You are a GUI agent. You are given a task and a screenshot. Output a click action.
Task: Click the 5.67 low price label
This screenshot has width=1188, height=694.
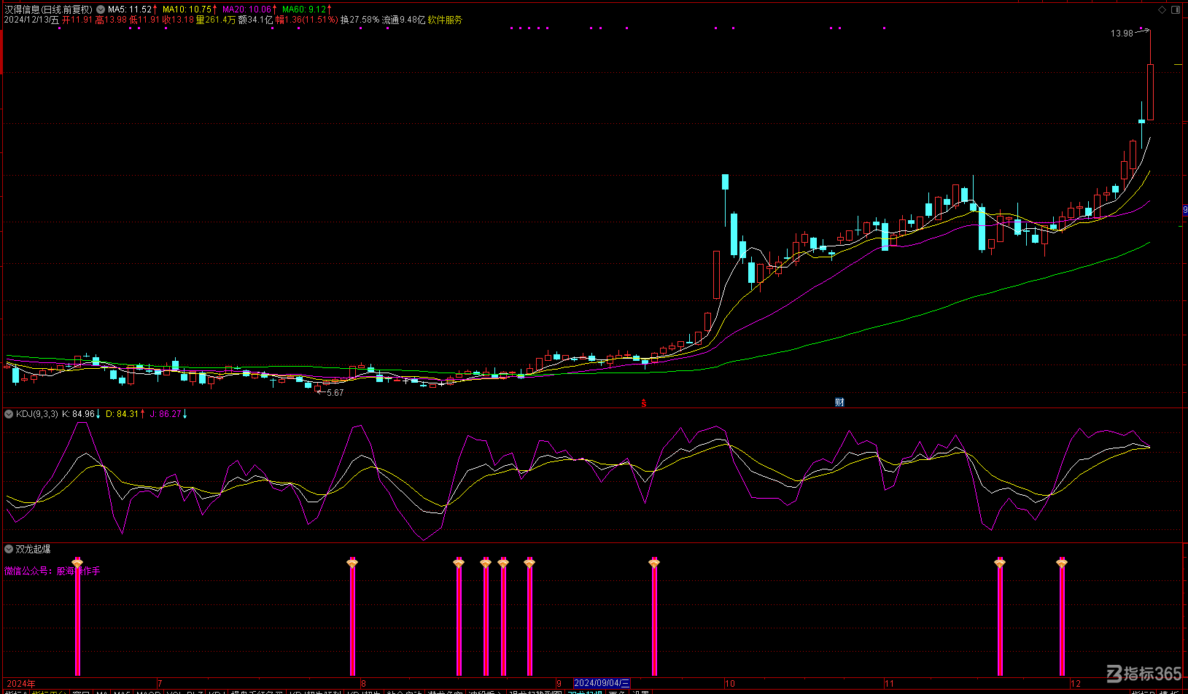pos(335,392)
